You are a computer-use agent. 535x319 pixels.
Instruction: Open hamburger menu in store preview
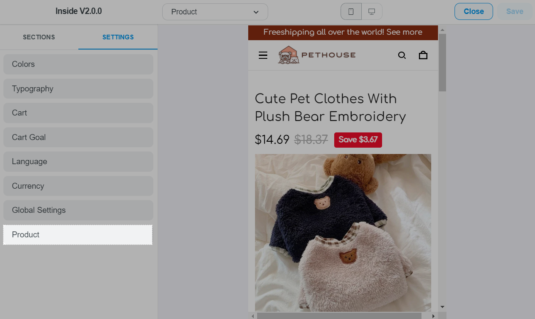pos(263,55)
